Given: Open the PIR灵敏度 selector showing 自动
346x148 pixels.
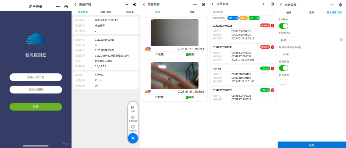Looking at the screenshot, I should [x=308, y=40].
